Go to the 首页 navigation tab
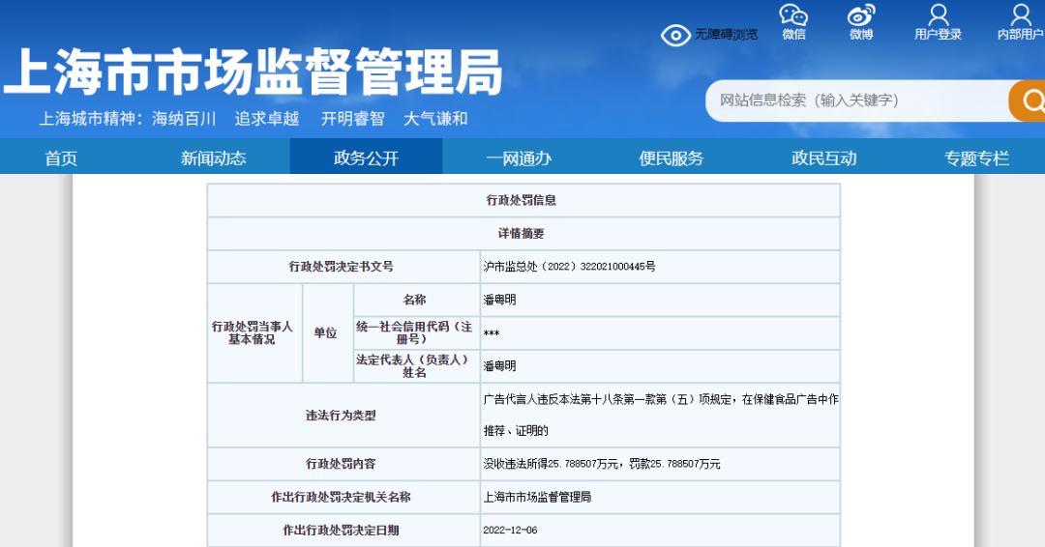The height and width of the screenshot is (547, 1045). (x=61, y=158)
